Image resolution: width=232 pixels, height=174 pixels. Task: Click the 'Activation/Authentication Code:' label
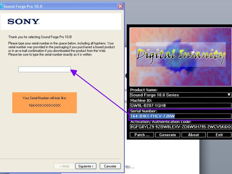tap(161, 122)
